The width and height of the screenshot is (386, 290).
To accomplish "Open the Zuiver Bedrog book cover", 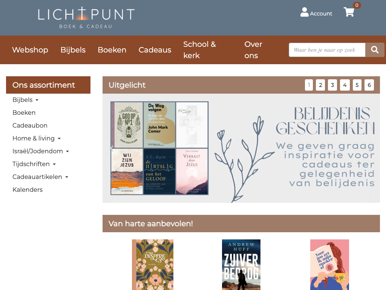I will [x=241, y=265].
